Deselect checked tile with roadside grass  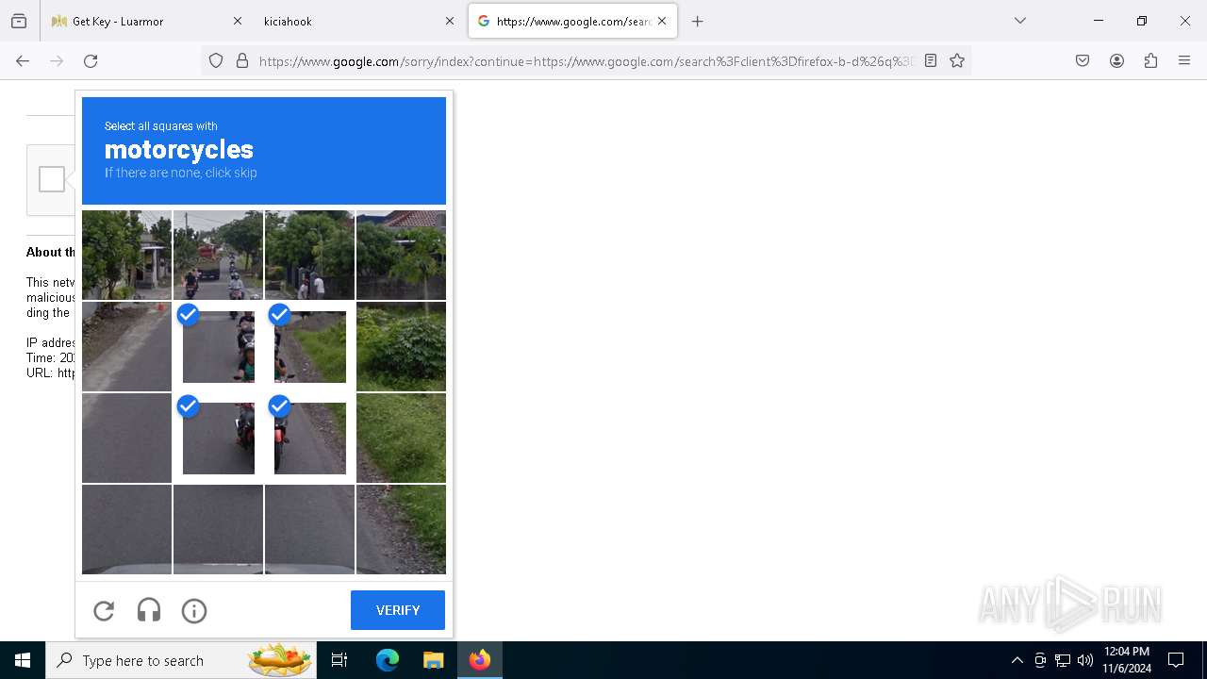tap(310, 346)
